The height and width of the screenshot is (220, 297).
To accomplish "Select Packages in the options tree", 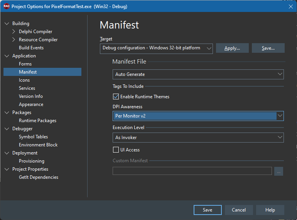I will coord(22,113).
